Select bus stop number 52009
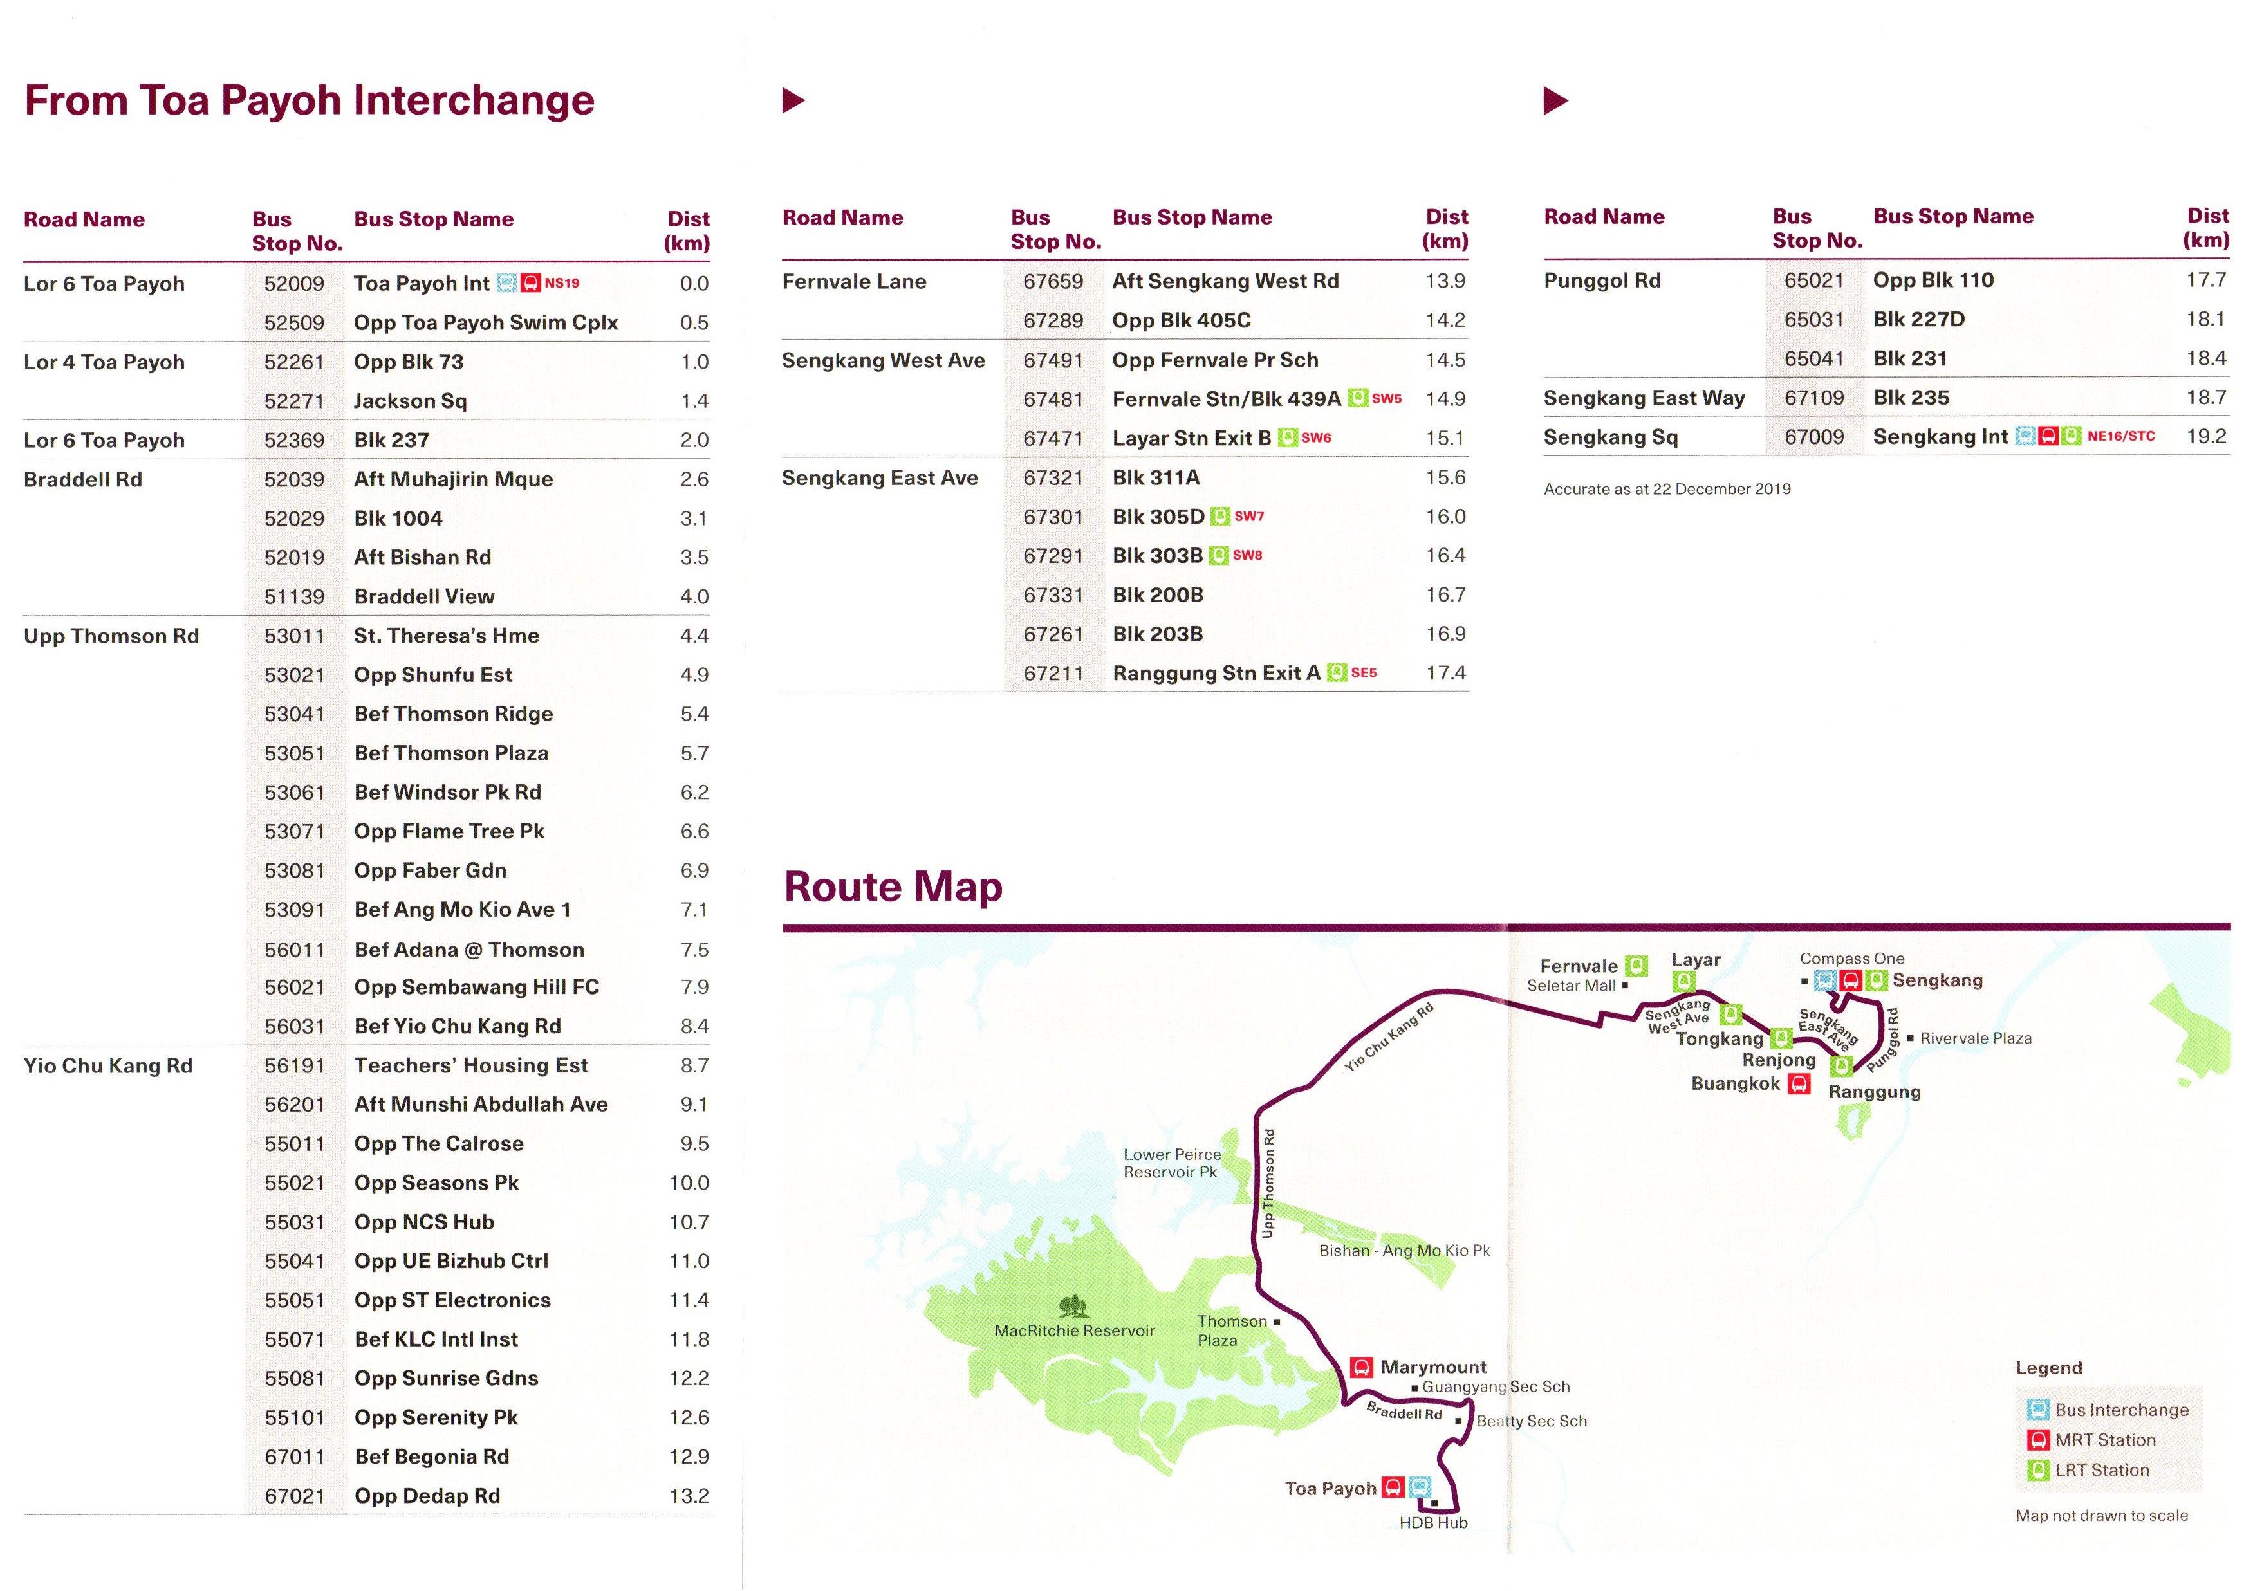 point(293,284)
